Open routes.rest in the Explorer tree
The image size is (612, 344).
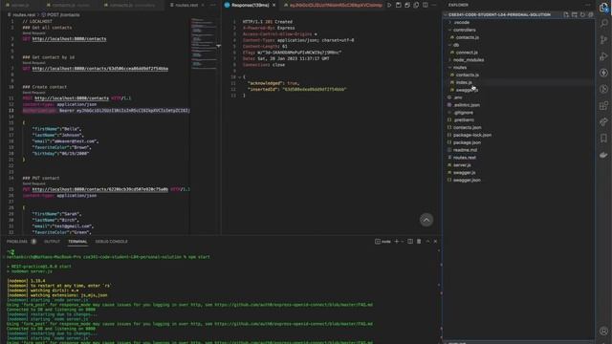point(465,158)
